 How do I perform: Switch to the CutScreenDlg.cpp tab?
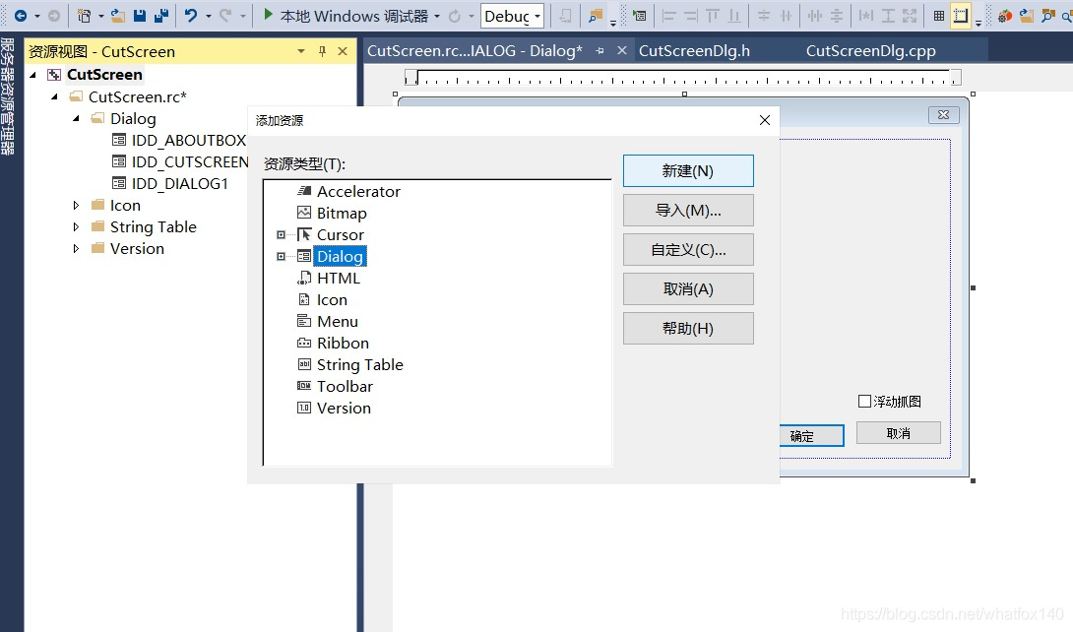(870, 50)
